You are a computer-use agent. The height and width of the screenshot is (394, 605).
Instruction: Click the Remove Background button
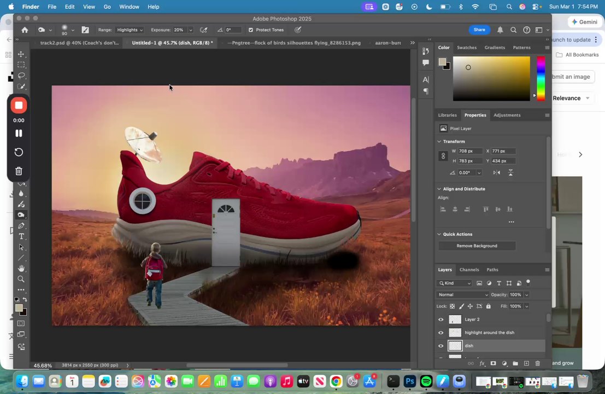pyautogui.click(x=477, y=246)
